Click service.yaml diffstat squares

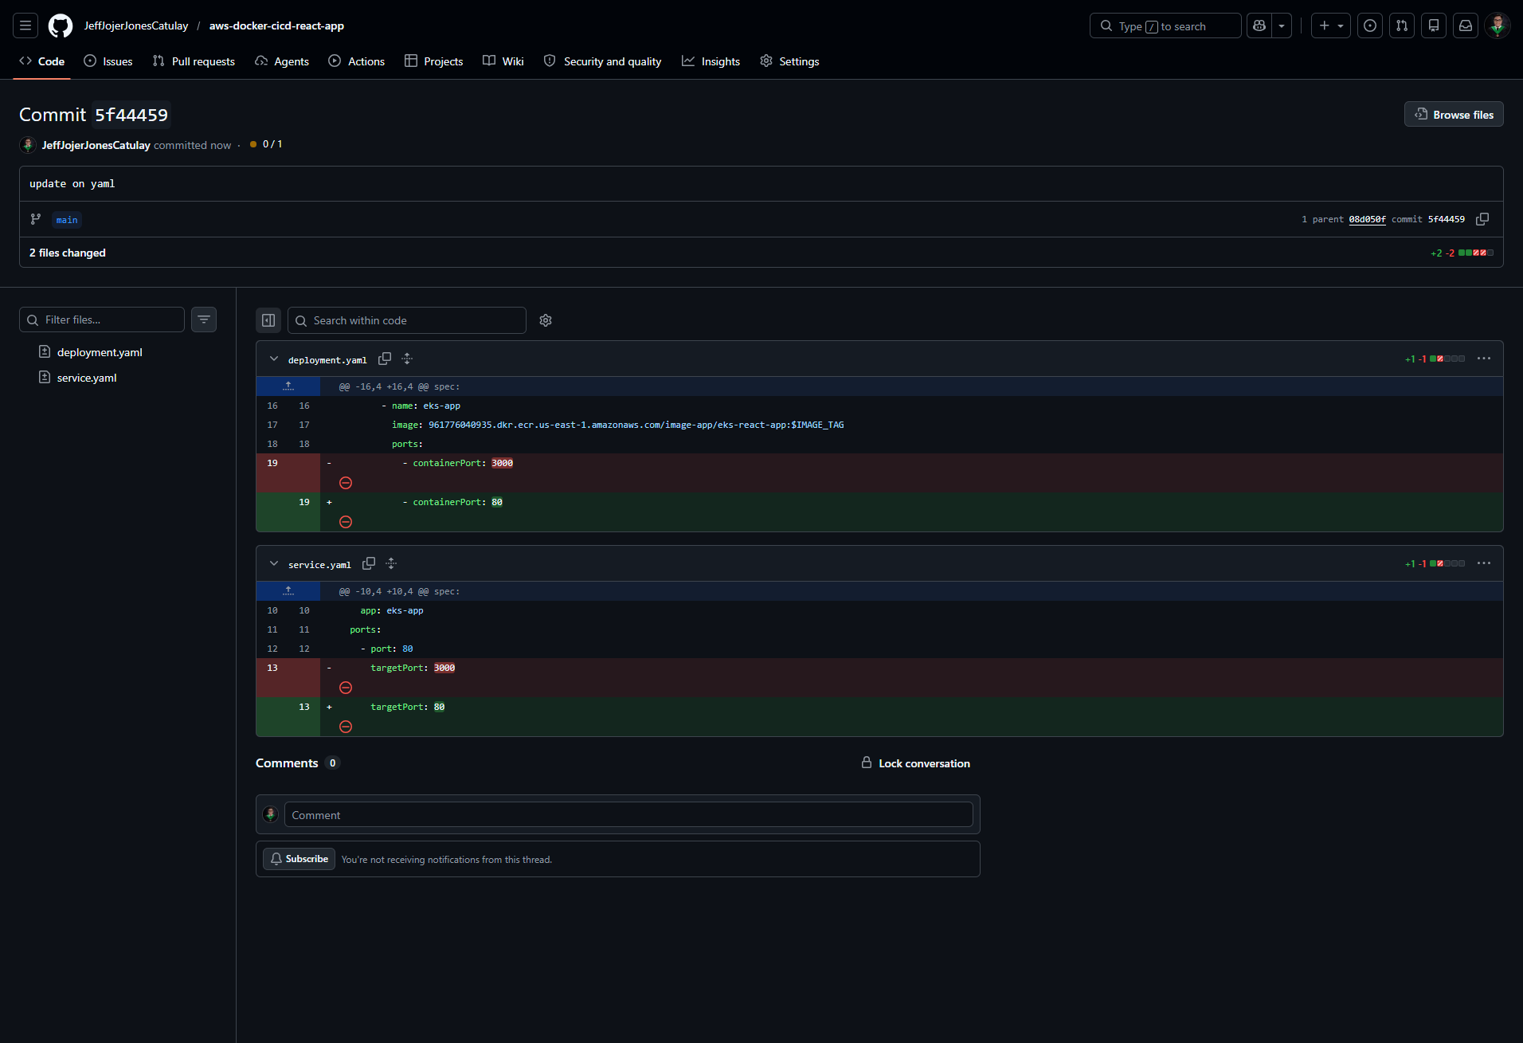1447,563
